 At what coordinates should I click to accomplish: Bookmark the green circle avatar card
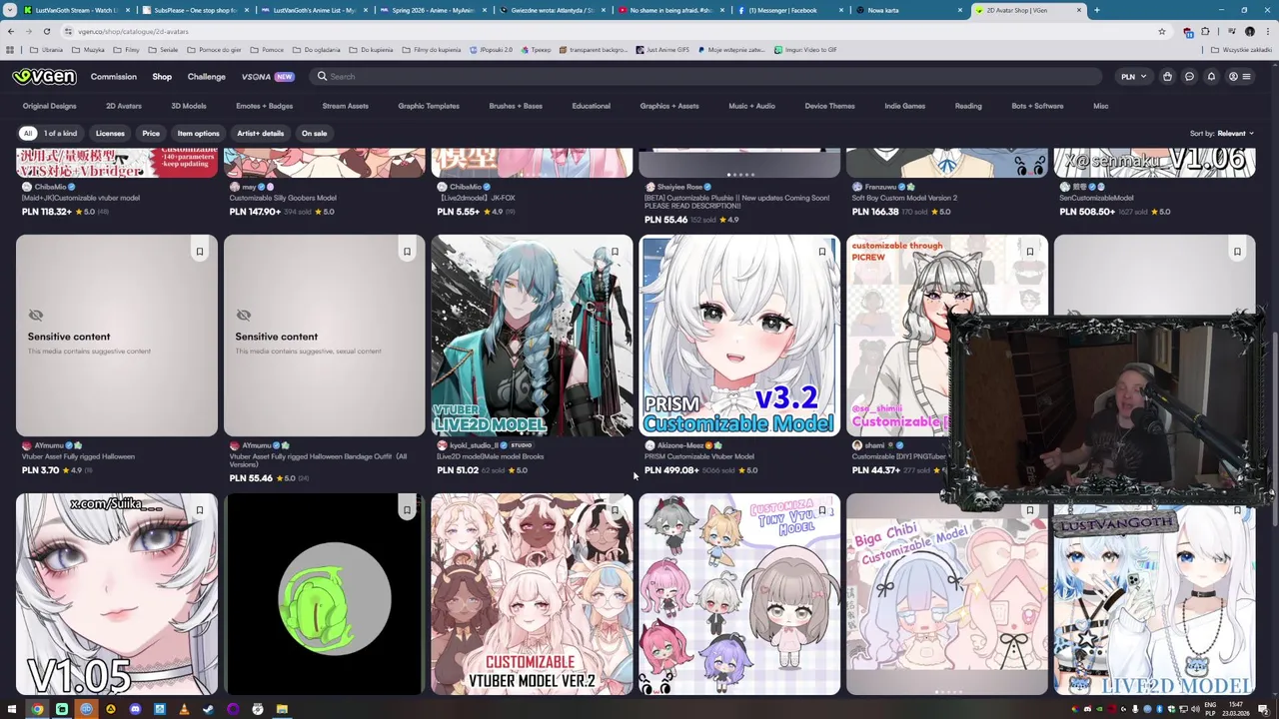(x=407, y=510)
